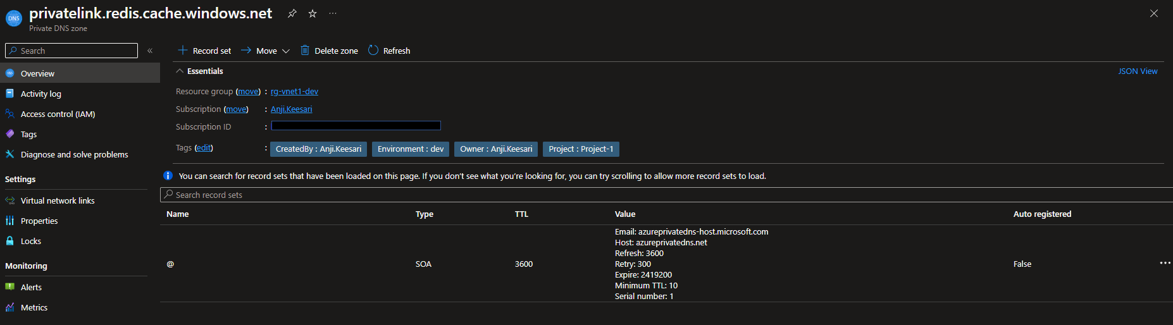Click Delete zone

tap(329, 51)
